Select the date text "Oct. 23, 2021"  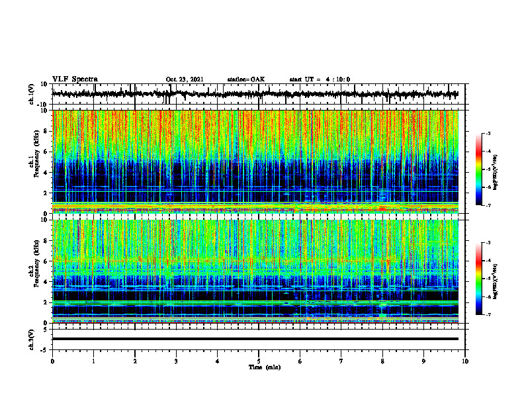(185, 79)
